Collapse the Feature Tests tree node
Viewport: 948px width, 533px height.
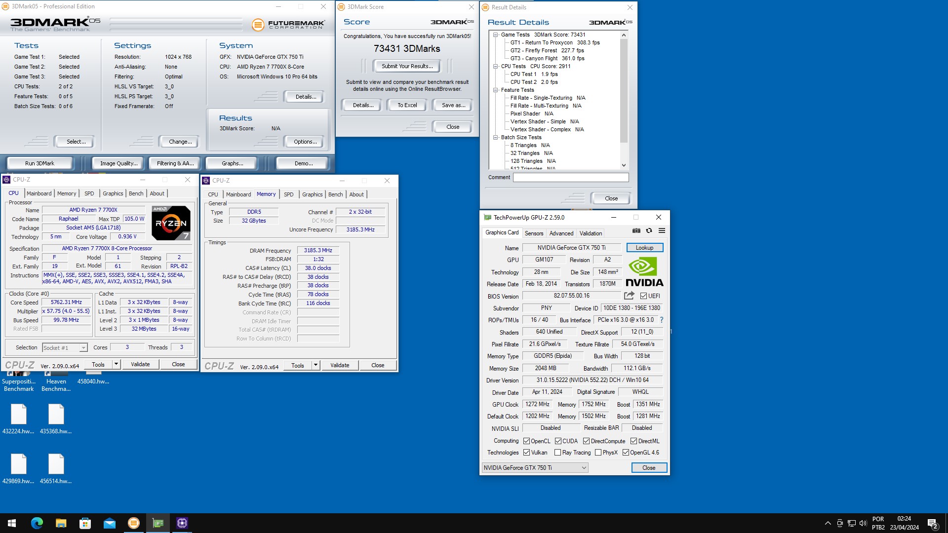click(x=495, y=90)
